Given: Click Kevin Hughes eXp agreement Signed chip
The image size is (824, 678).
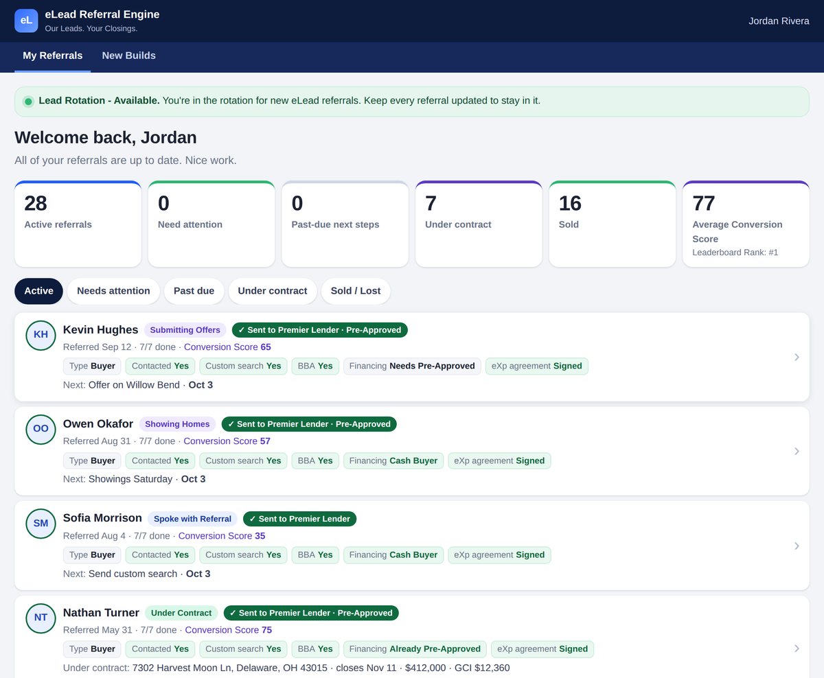Looking at the screenshot, I should pyautogui.click(x=537, y=366).
